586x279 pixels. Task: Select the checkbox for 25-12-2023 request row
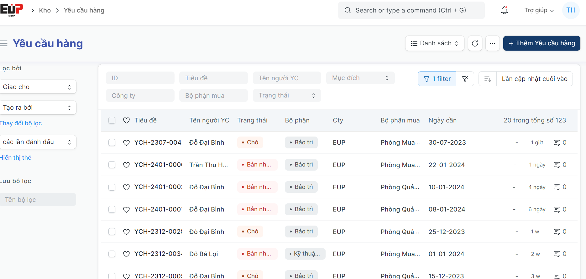112,232
